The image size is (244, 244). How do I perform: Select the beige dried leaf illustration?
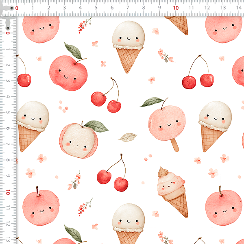point(128,137)
